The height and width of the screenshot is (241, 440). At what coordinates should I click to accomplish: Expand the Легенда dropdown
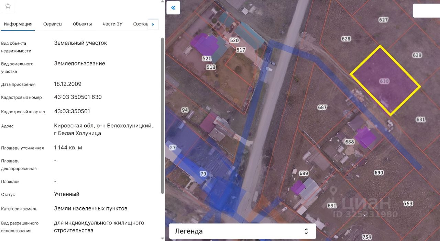(242, 231)
